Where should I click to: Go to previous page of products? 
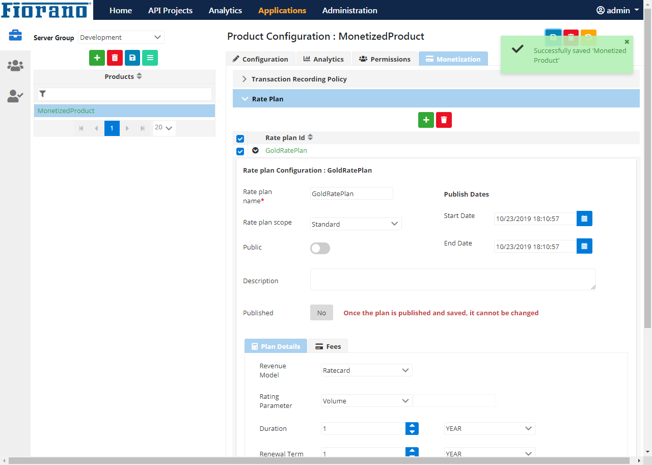[97, 128]
